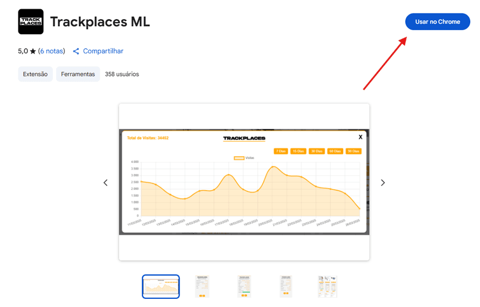Image resolution: width=480 pixels, height=307 pixels.
Task: Select the fourth screenshot thumbnail
Action: pos(286,287)
